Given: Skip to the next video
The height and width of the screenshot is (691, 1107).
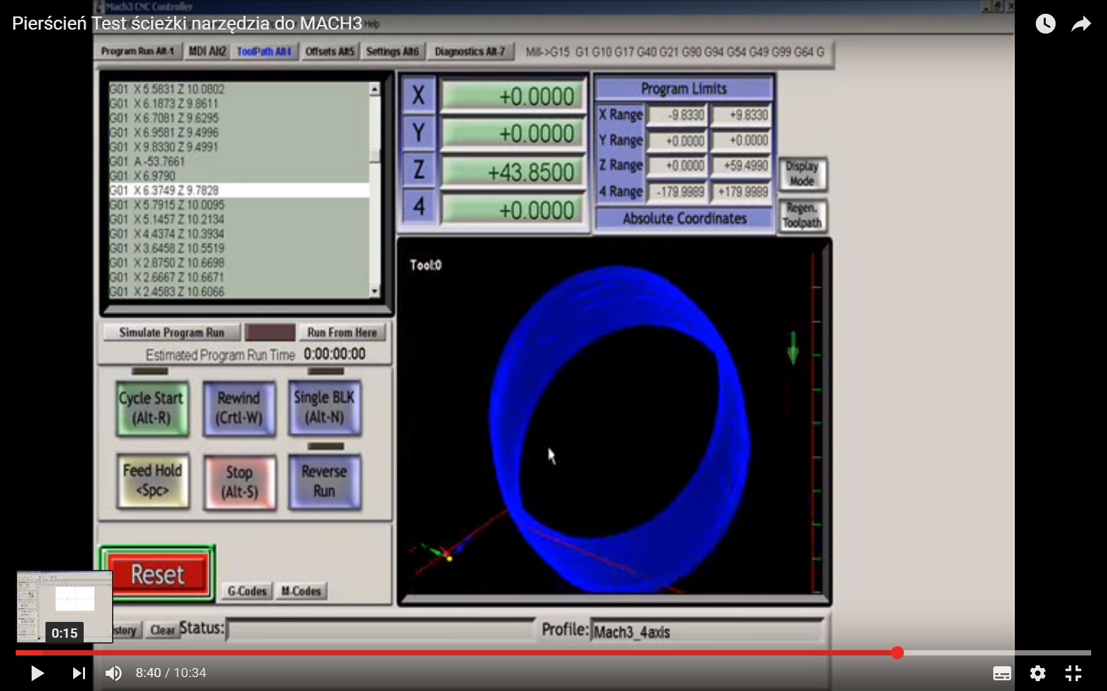Looking at the screenshot, I should 78,673.
